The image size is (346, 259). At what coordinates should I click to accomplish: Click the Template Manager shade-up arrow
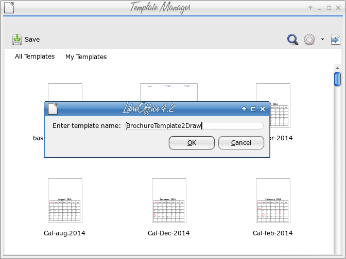310,8
